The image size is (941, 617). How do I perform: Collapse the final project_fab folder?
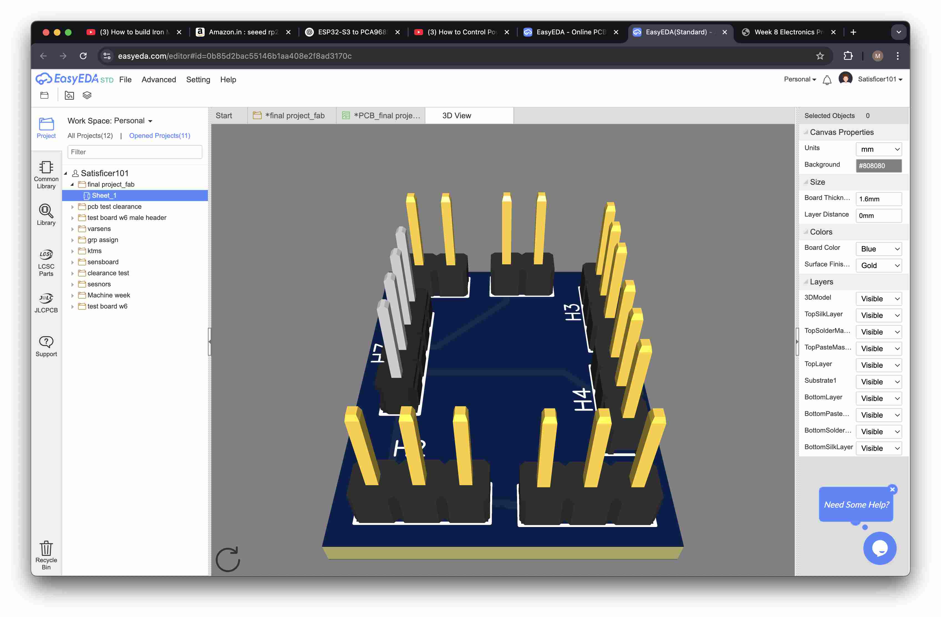72,184
